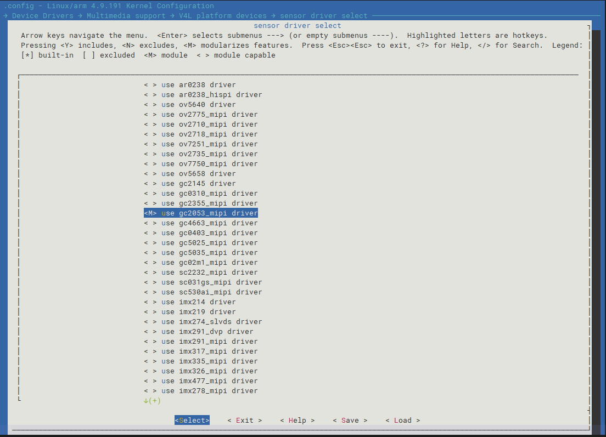606x437 pixels.
Task: Select the imx326_mipi driver entry
Action: 200,371
